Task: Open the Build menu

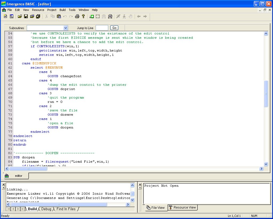Action: pyautogui.click(x=63, y=10)
